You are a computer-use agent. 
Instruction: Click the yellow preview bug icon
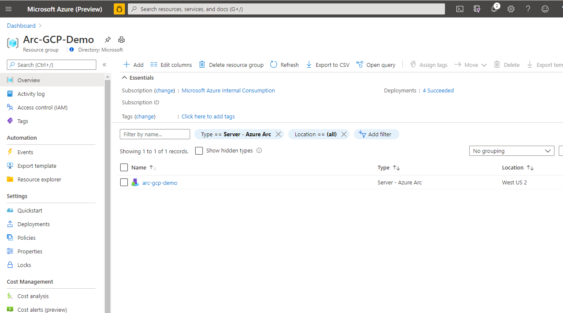(119, 9)
